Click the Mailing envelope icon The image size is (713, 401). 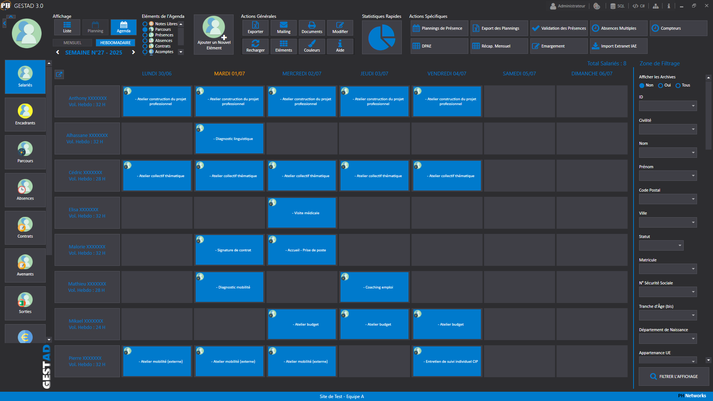click(284, 28)
